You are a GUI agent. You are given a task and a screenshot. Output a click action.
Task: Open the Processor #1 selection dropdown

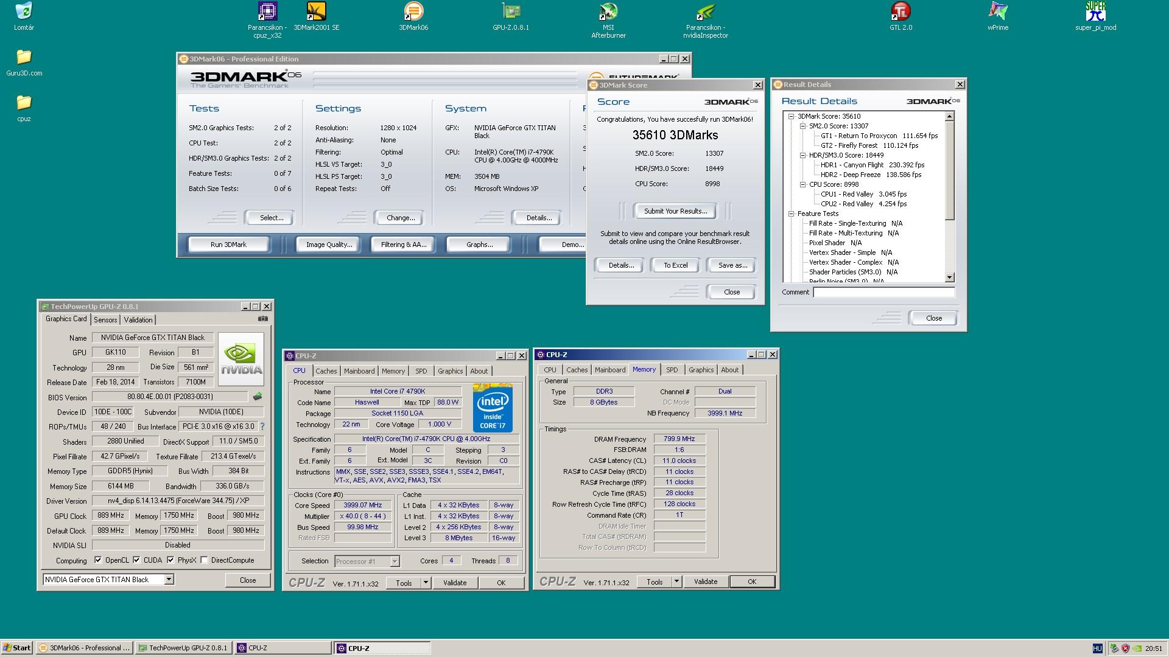pyautogui.click(x=395, y=561)
